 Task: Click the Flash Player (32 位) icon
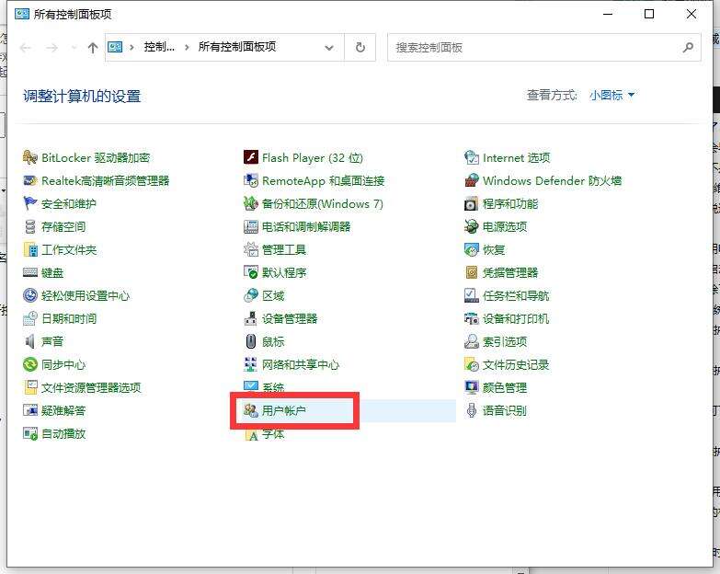point(251,157)
